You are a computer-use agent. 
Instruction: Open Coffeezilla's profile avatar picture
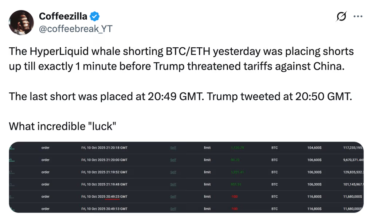coord(21,23)
